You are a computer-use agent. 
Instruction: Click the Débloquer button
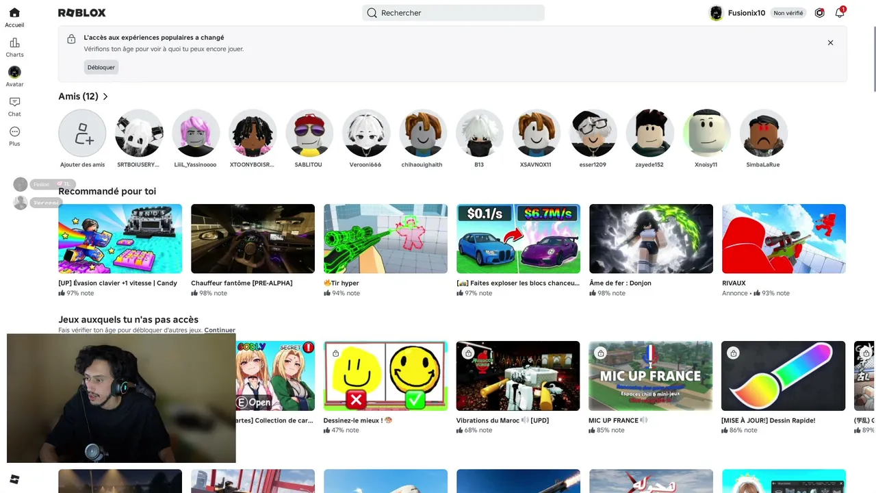101,67
